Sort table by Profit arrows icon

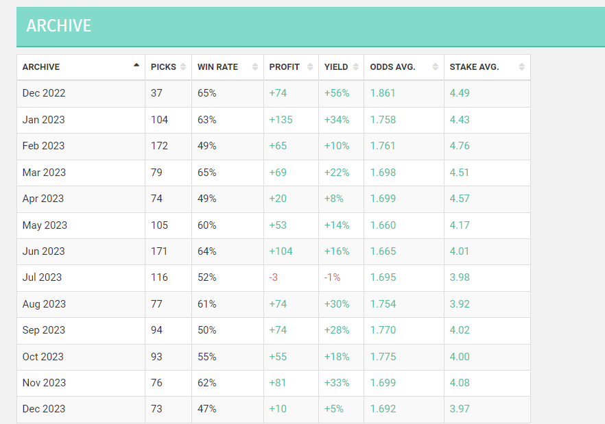[x=310, y=66]
